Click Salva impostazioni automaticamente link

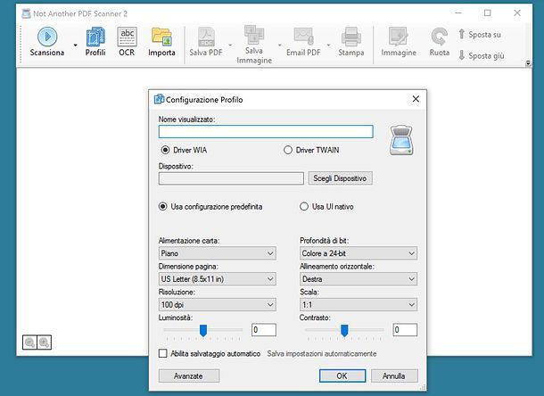pyautogui.click(x=322, y=354)
